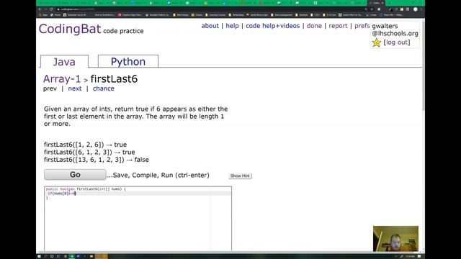Image resolution: width=461 pixels, height=259 pixels.
Task: Open code help+videos link
Action: (272, 26)
